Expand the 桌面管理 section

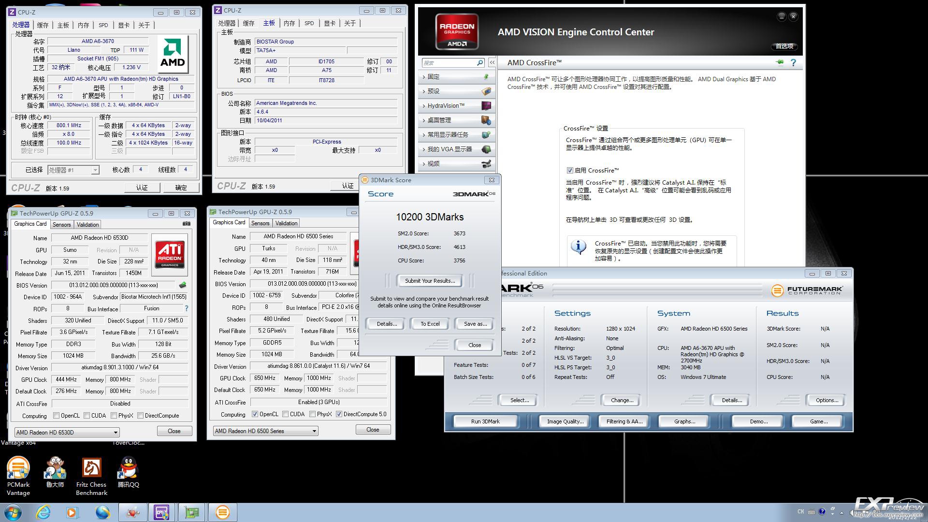tap(456, 120)
